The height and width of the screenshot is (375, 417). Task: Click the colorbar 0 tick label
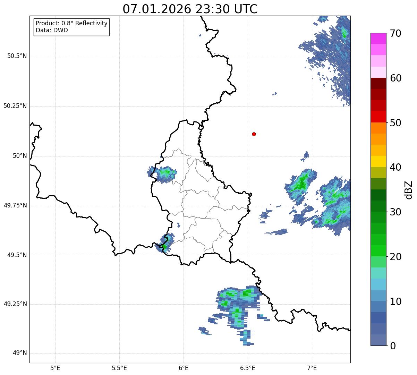393,346
